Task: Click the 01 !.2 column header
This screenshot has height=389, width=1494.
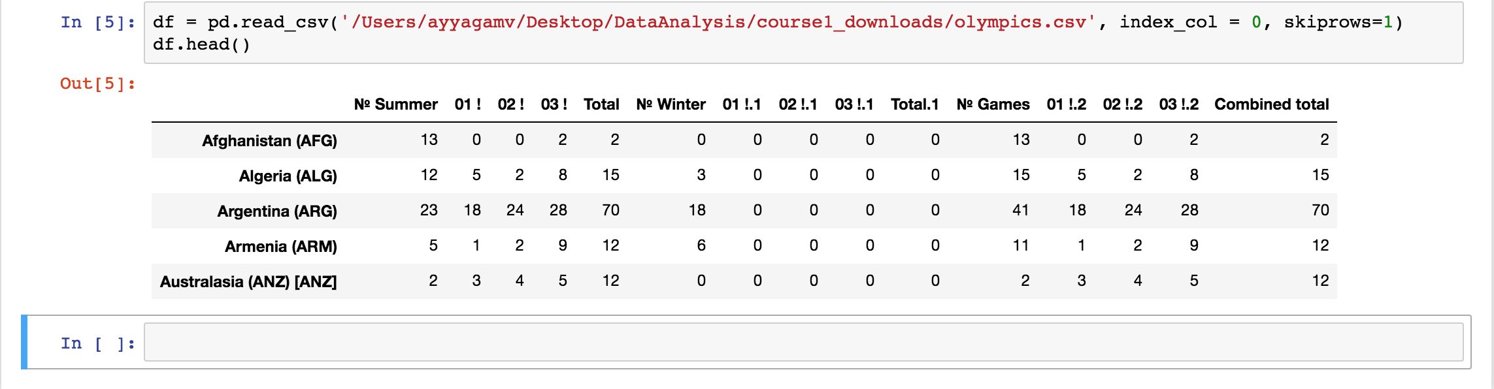Action: click(1067, 104)
